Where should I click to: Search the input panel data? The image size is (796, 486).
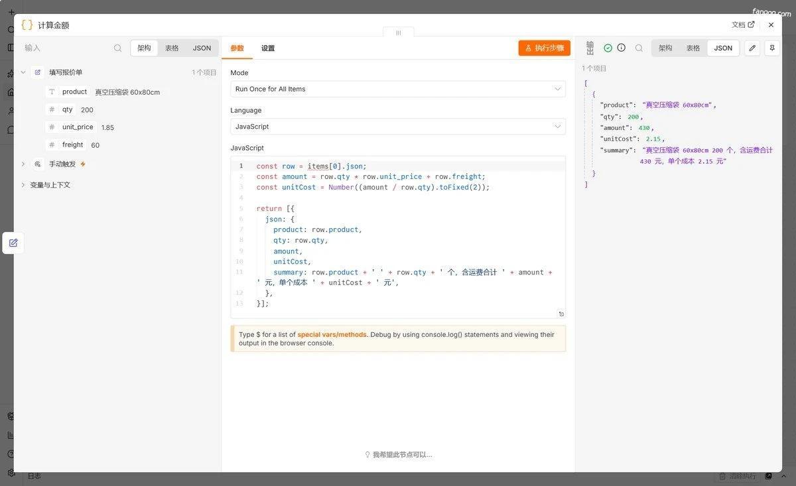117,48
